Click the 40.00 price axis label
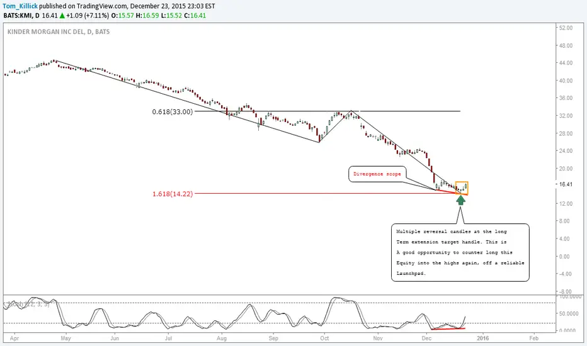This screenshot has width=587, height=346. [x=566, y=81]
